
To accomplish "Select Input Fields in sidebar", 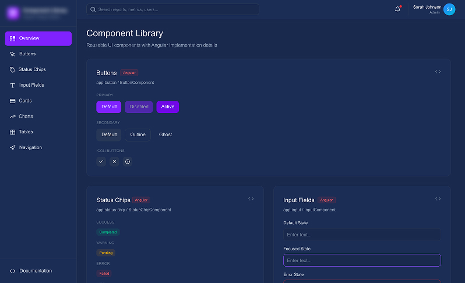I will tap(31, 85).
